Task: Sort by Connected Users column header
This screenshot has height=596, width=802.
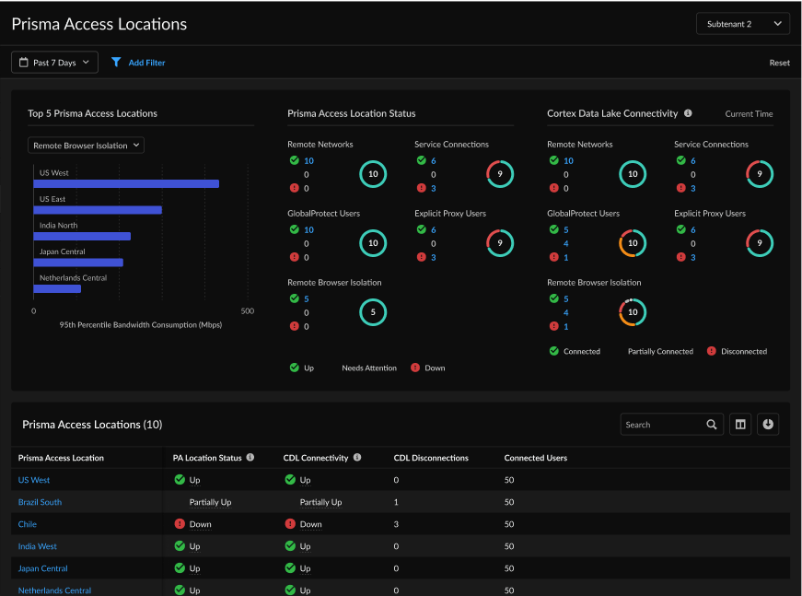Action: 535,458
